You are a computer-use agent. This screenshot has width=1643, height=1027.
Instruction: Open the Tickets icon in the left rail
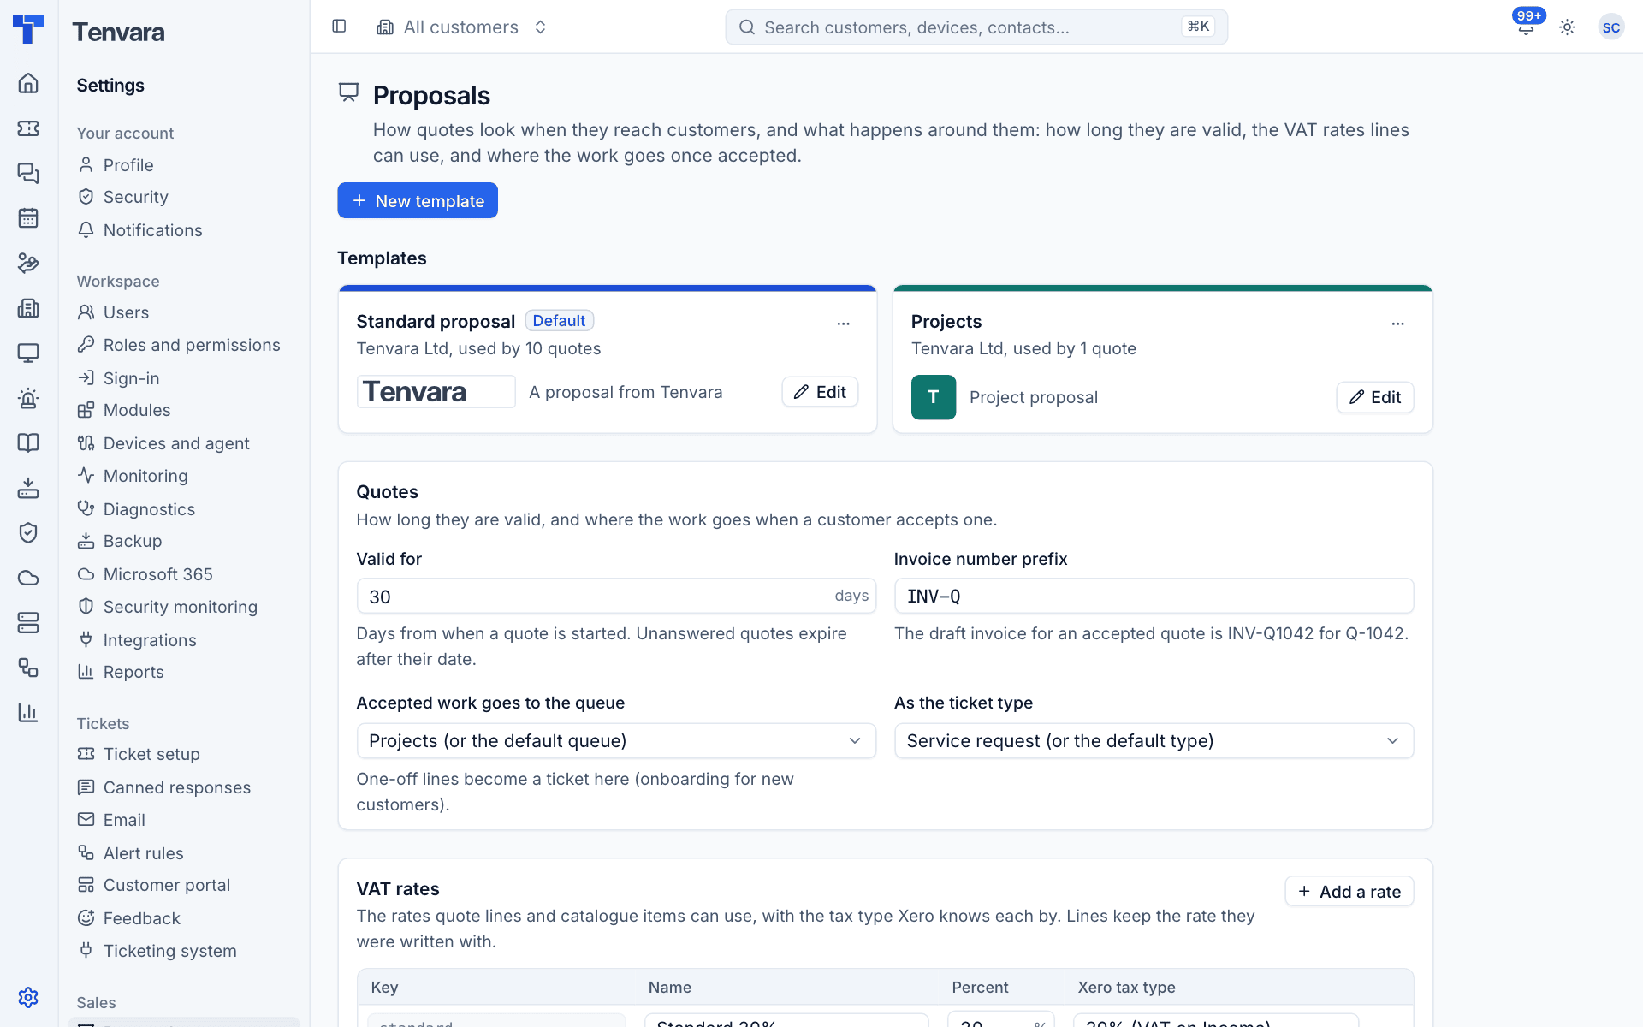(x=28, y=128)
